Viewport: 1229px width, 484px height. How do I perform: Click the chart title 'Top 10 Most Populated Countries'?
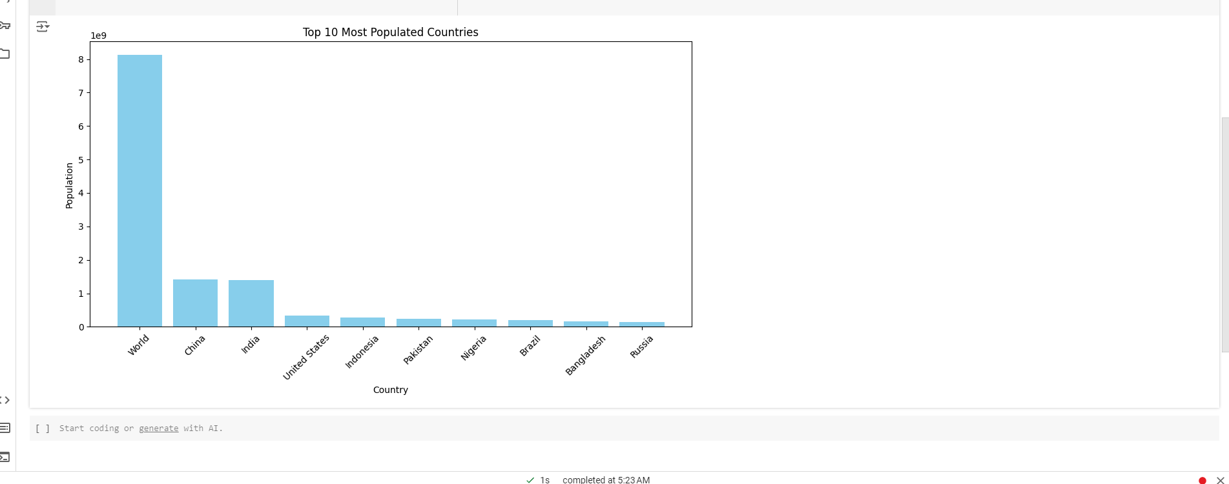click(x=390, y=32)
